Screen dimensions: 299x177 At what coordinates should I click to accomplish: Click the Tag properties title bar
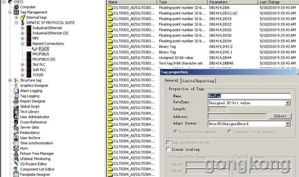(x=230, y=72)
